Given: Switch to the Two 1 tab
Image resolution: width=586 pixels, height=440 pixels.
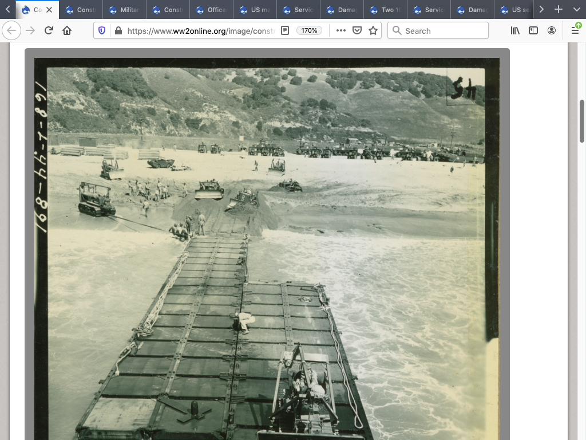Looking at the screenshot, I should [x=385, y=10].
